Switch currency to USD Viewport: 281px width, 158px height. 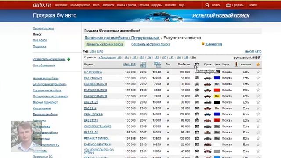pos(92,52)
